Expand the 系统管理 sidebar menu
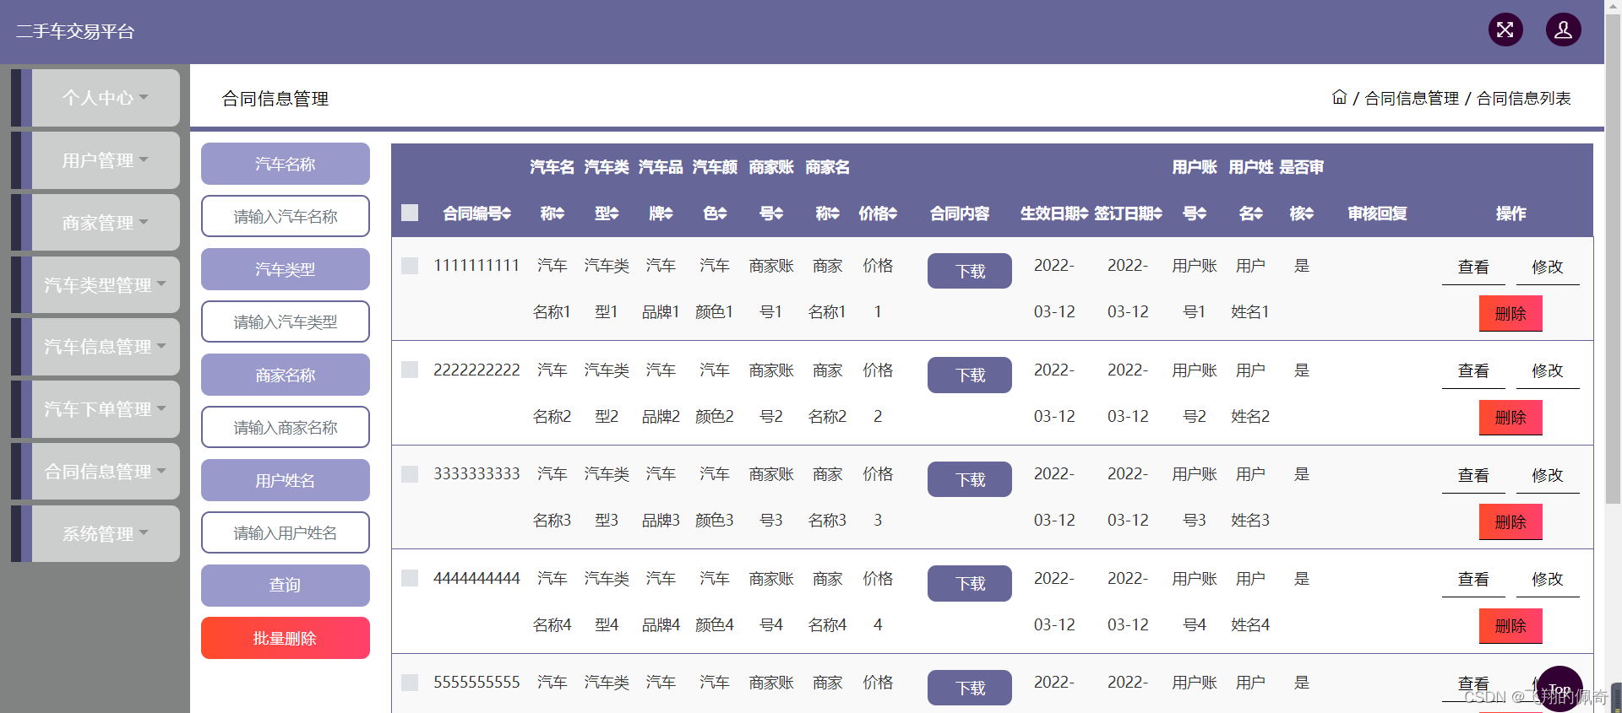The height and width of the screenshot is (713, 1622). pos(105,534)
